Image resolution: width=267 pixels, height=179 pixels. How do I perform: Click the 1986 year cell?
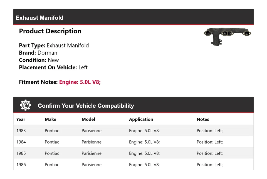[x=21, y=165]
